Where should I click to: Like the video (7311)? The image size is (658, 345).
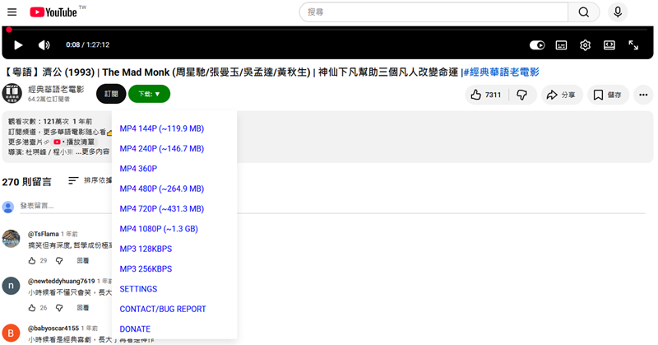point(486,95)
